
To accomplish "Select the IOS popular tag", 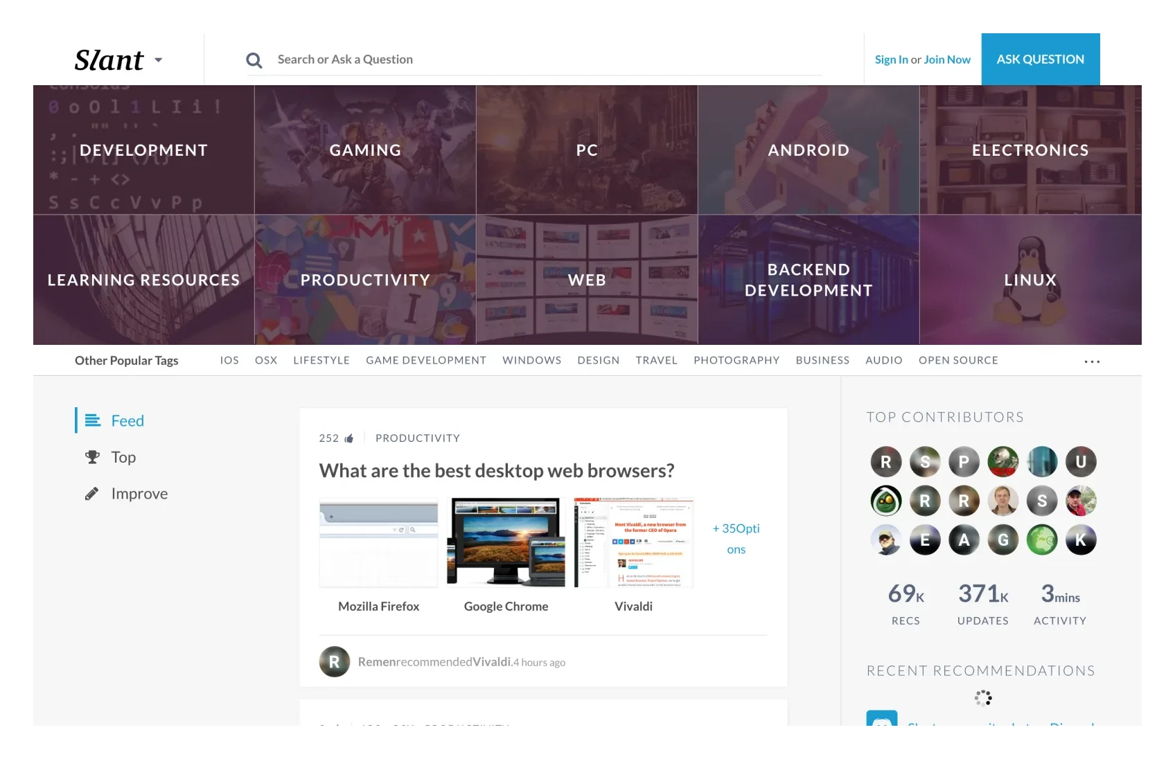I will point(229,360).
